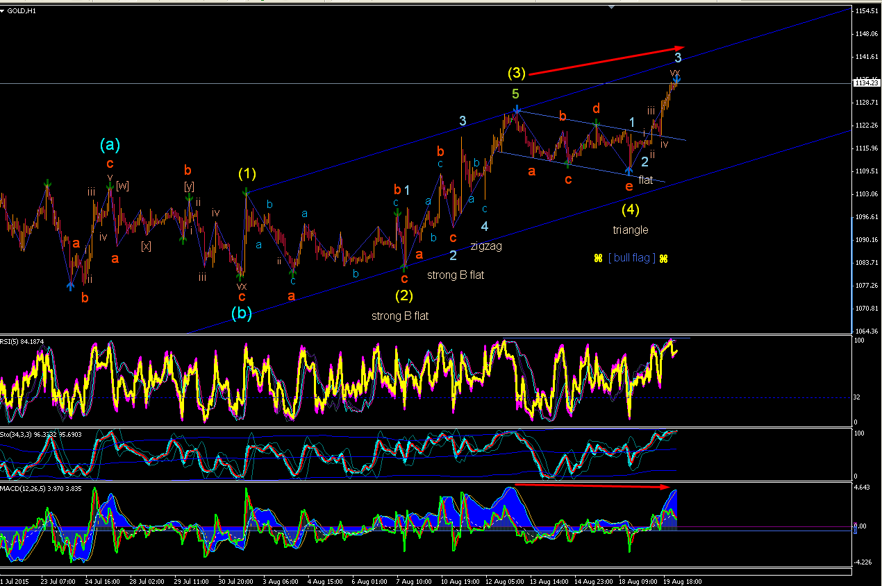882x586 pixels.
Task: Select the green 5 wave label
Action: tap(515, 93)
